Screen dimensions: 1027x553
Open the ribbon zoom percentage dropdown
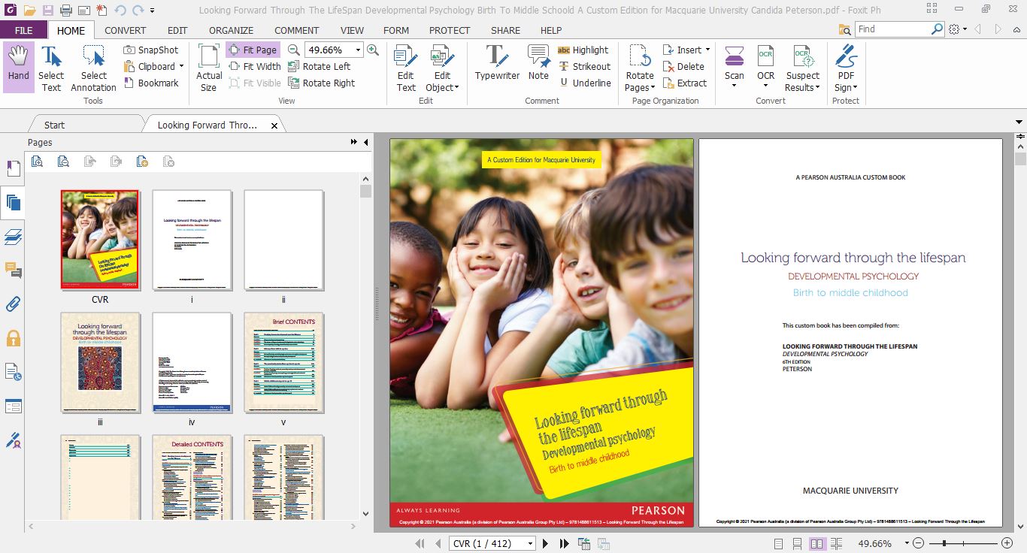click(358, 50)
